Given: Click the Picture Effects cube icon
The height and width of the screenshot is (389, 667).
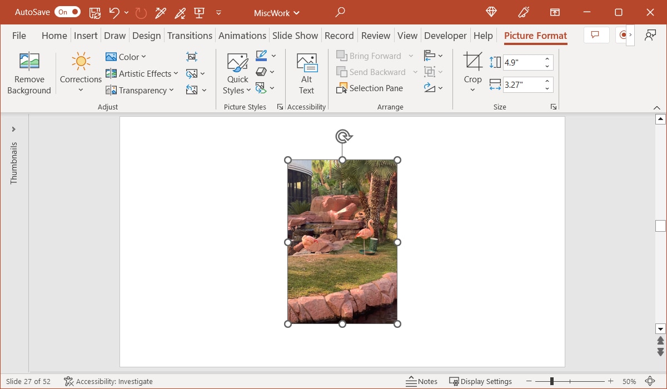Looking at the screenshot, I should pyautogui.click(x=262, y=71).
